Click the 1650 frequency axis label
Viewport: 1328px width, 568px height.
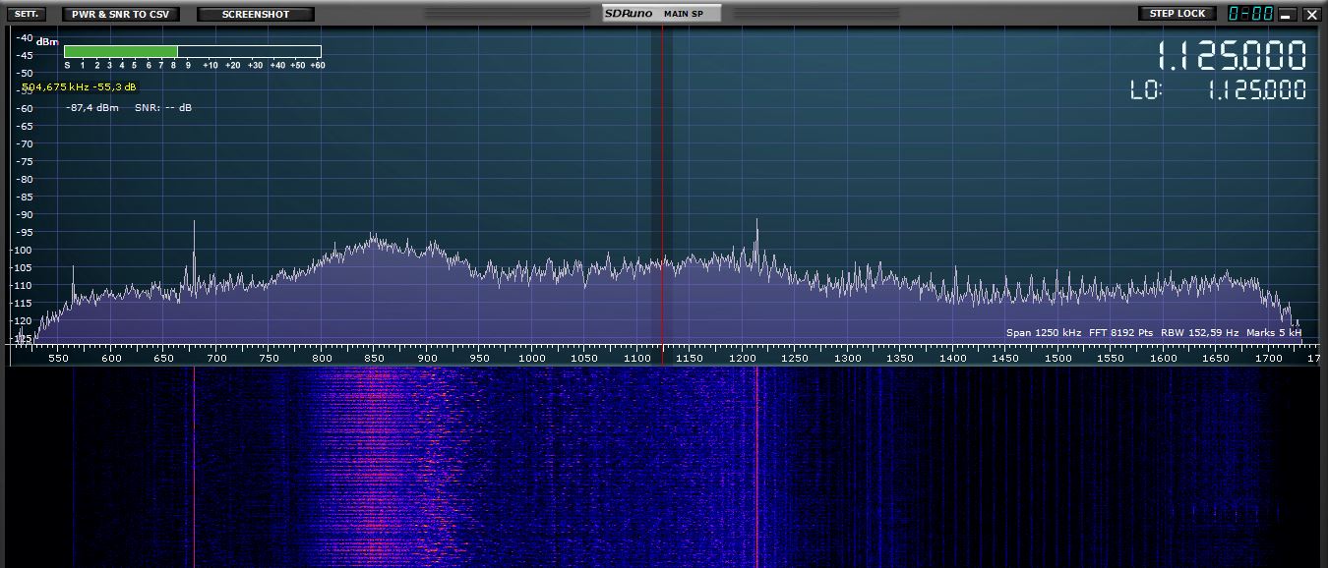point(1216,359)
